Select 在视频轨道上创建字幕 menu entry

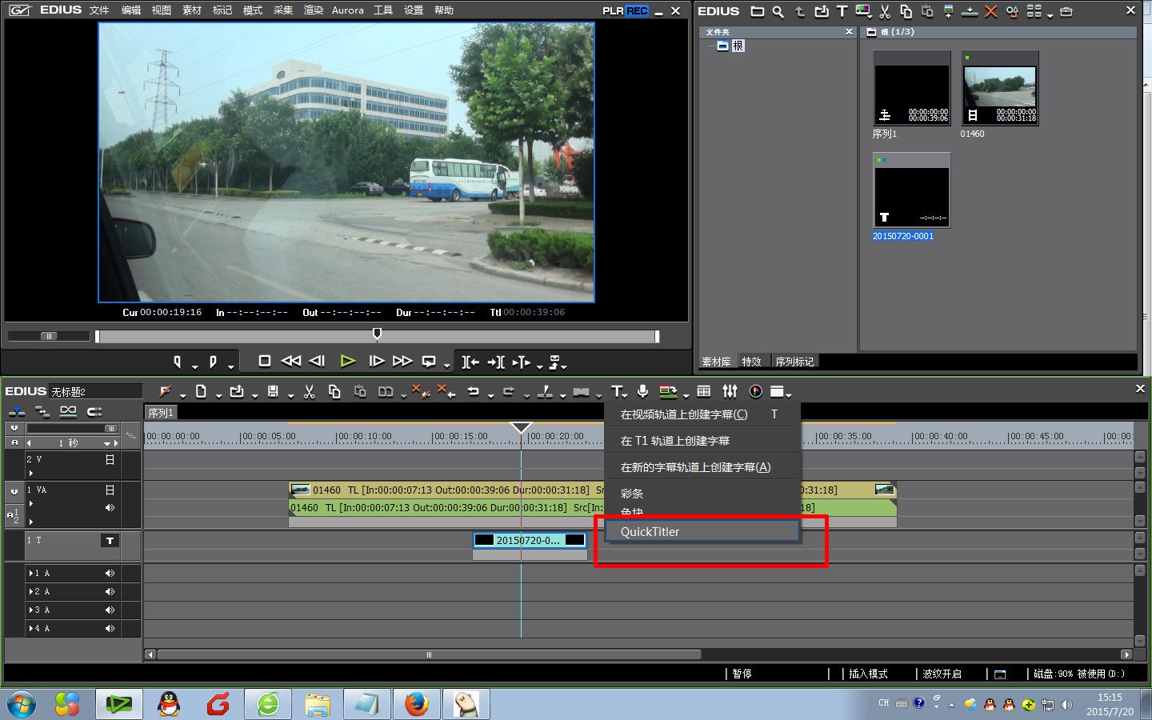coord(702,414)
